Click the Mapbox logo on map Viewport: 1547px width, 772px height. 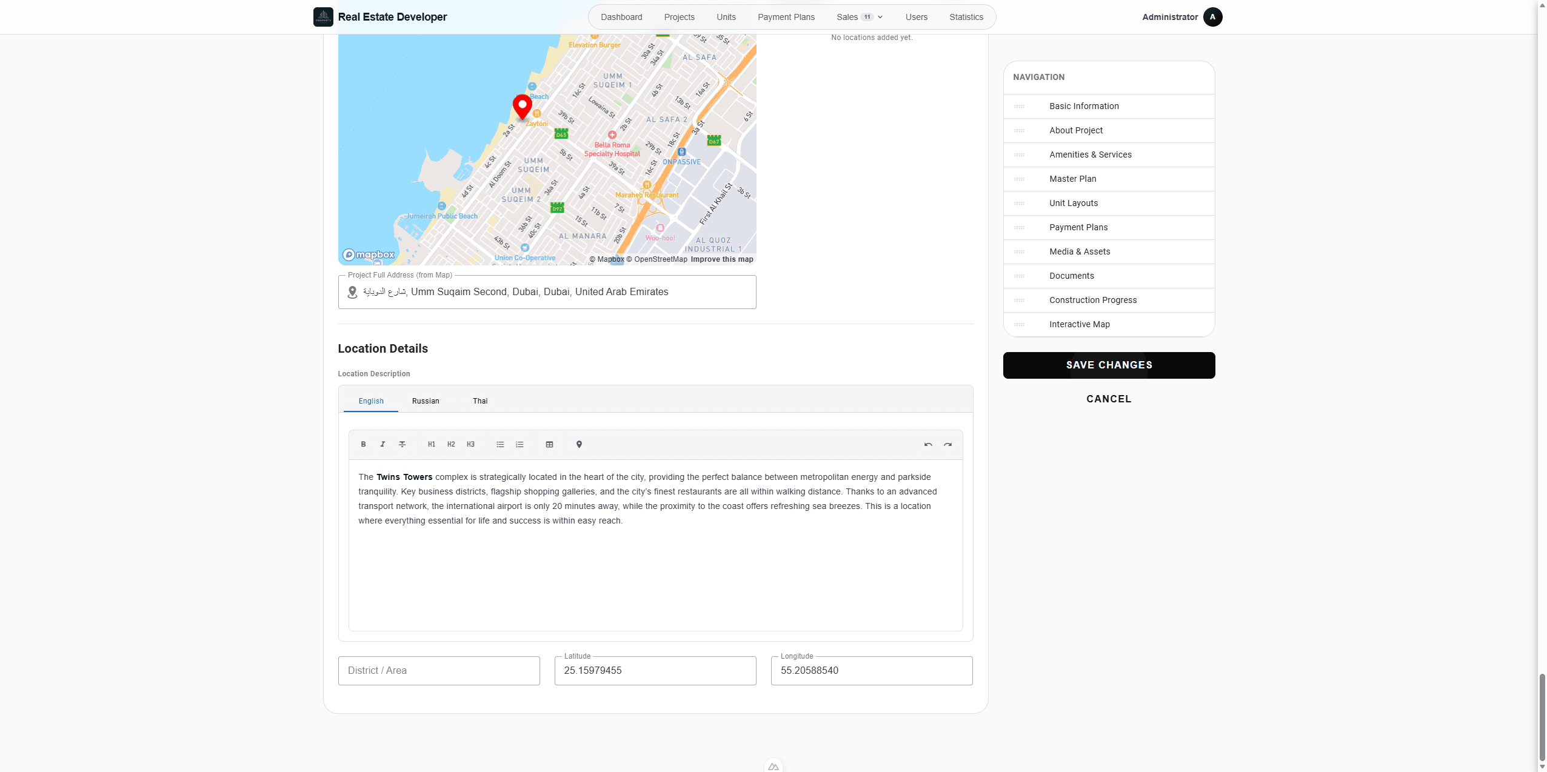(369, 255)
